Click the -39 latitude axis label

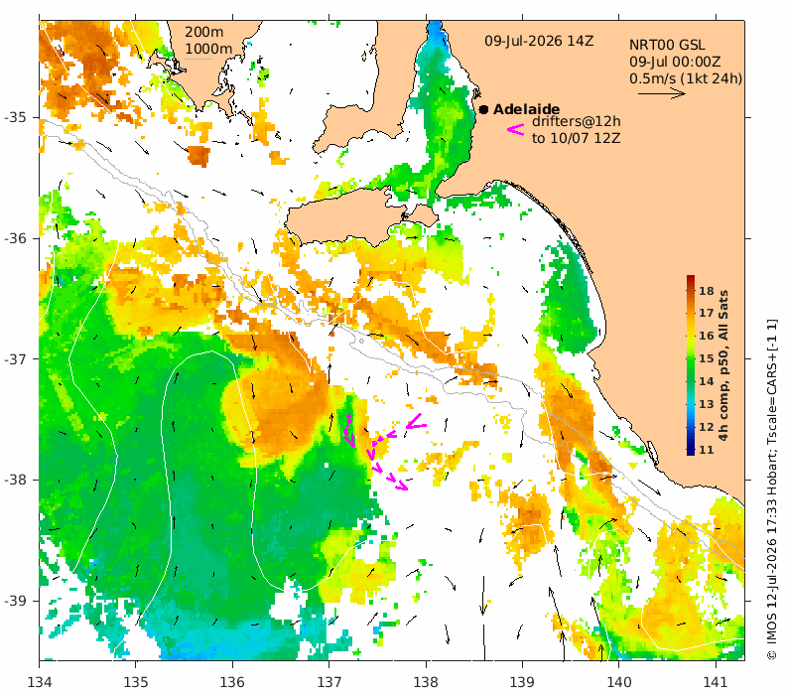(15, 601)
